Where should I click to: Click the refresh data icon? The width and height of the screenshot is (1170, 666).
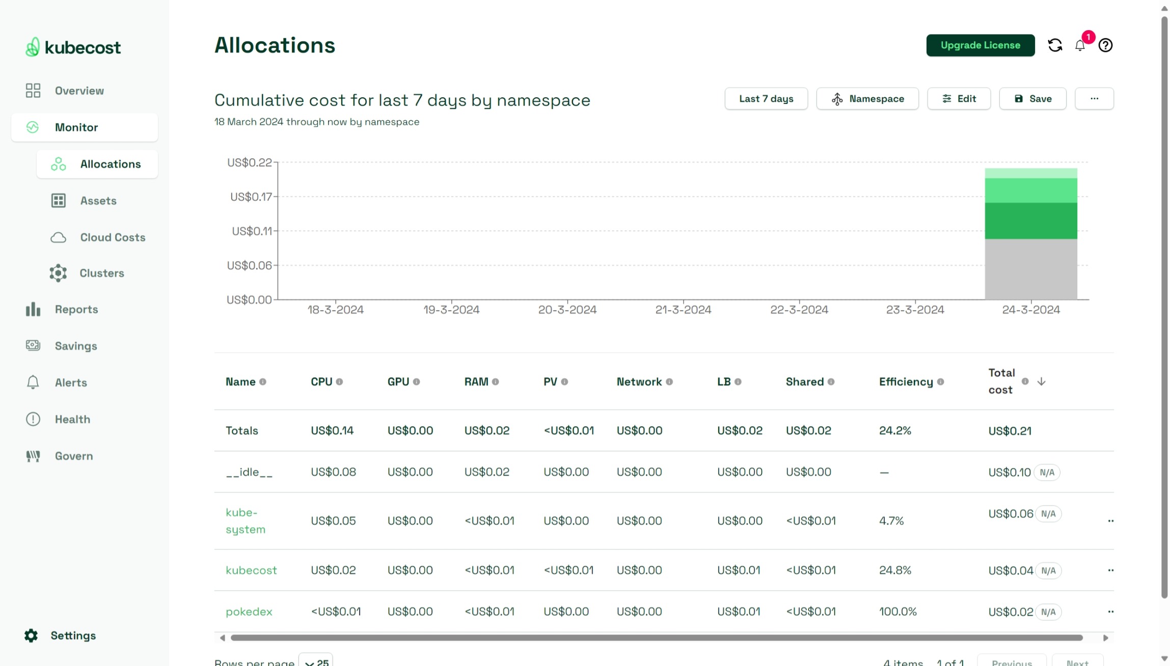1055,45
